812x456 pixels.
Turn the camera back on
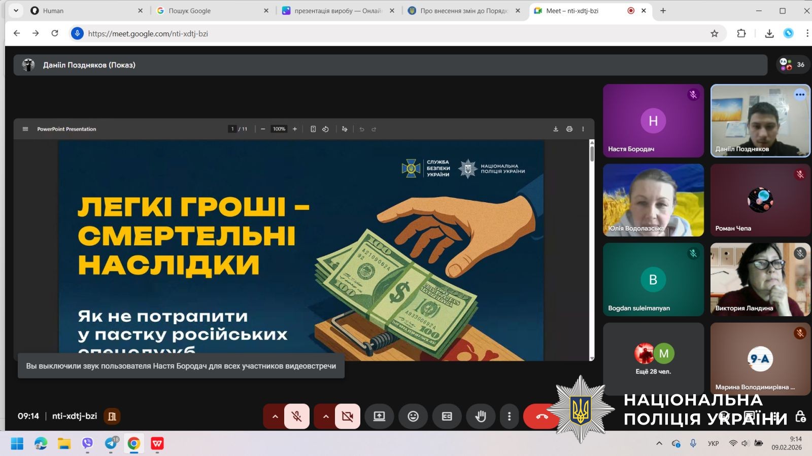pyautogui.click(x=347, y=416)
